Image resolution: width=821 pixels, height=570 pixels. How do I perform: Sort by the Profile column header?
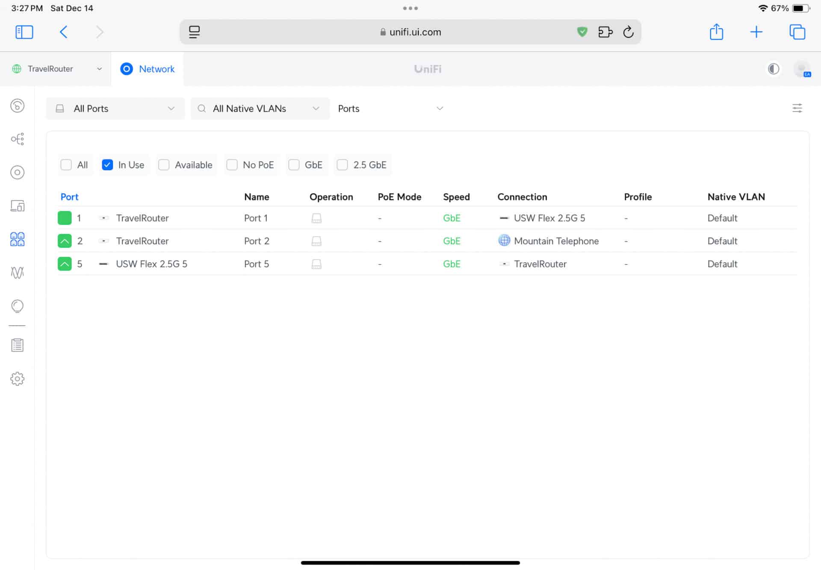[638, 197]
